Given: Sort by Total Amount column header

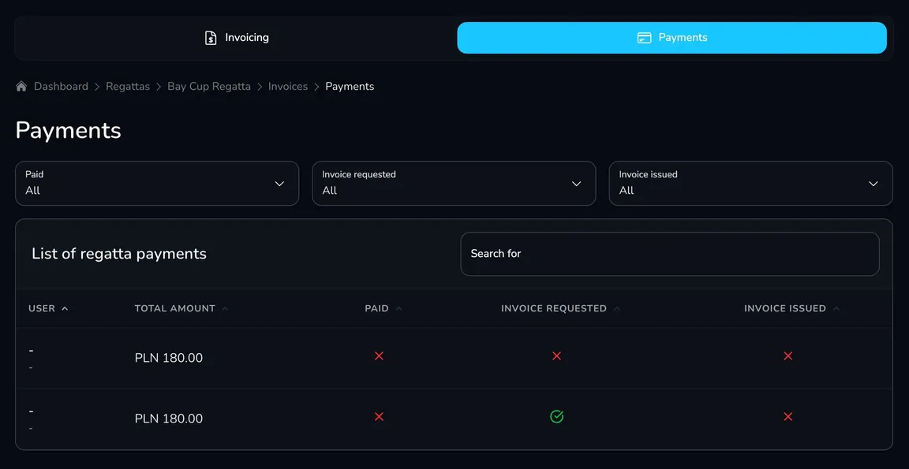Looking at the screenshot, I should click(181, 309).
